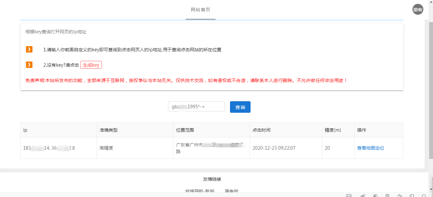Click the second orange arrow bullet icon
The height and width of the screenshot is (197, 433).
click(x=29, y=65)
